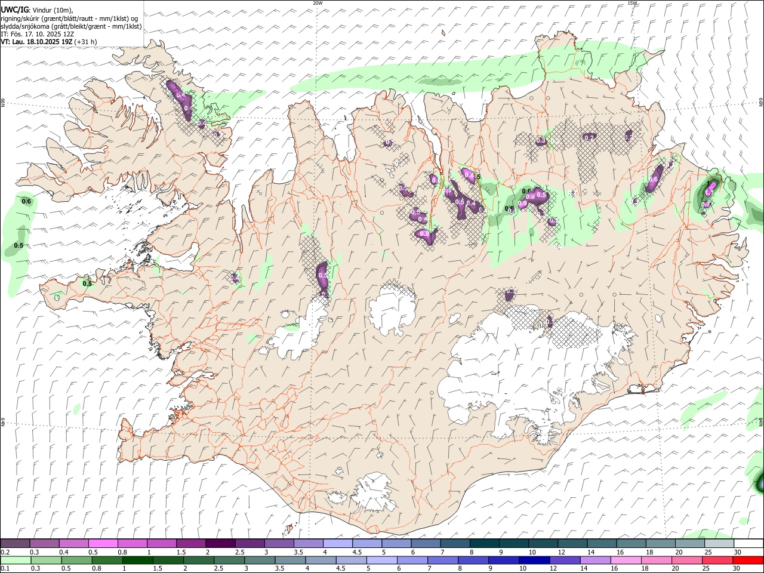Image resolution: width=764 pixels, height=573 pixels.
Task: Select the rain legend swatch between 1 and 1.5
Action: pos(138,560)
